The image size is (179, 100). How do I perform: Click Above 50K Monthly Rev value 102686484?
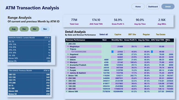click(118, 91)
